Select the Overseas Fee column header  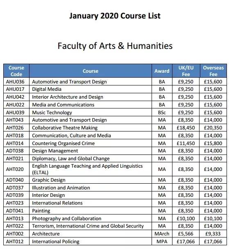tap(213, 71)
